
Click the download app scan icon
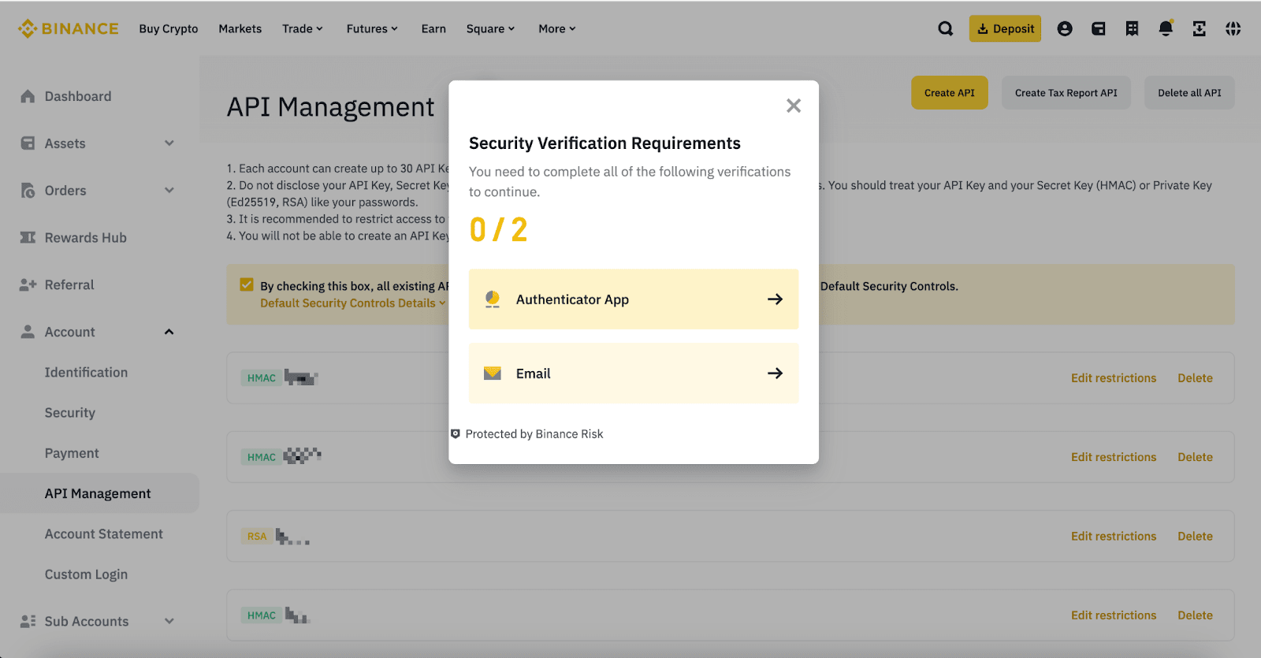(x=1199, y=29)
